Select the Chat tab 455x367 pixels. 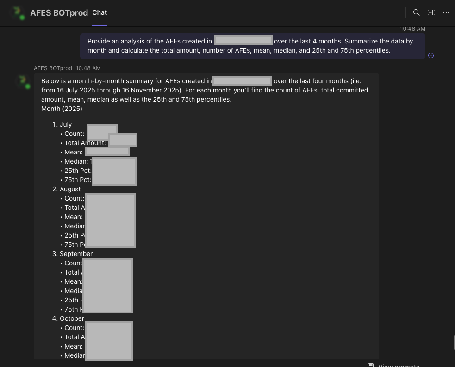point(100,12)
